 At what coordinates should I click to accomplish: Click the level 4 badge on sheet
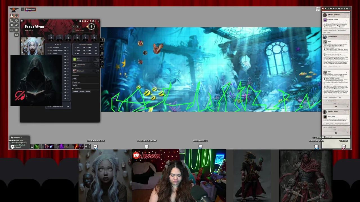[x=91, y=27]
